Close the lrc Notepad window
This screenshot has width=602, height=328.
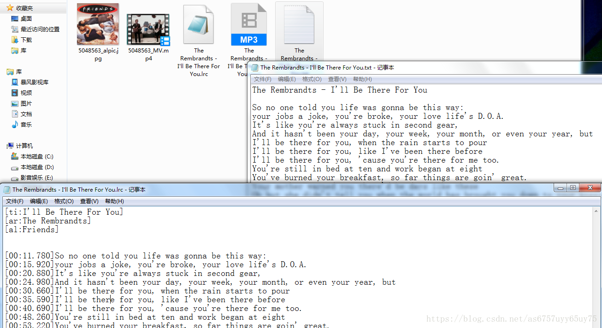pyautogui.click(x=589, y=187)
